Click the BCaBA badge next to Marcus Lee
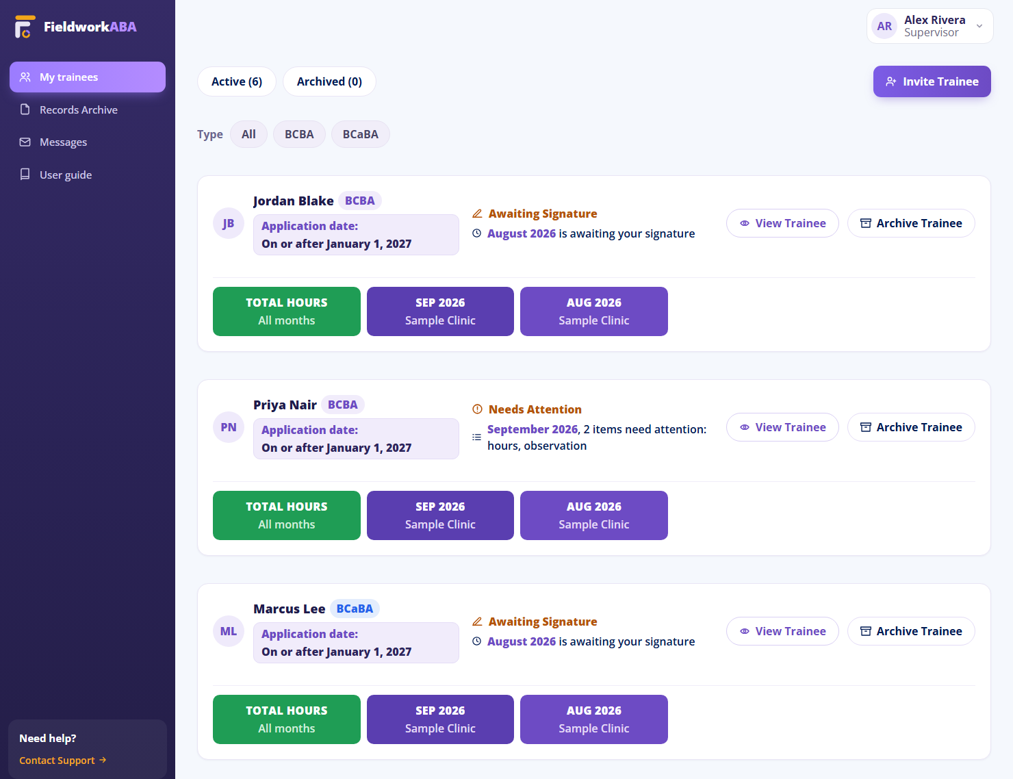This screenshot has width=1013, height=779. 355,609
